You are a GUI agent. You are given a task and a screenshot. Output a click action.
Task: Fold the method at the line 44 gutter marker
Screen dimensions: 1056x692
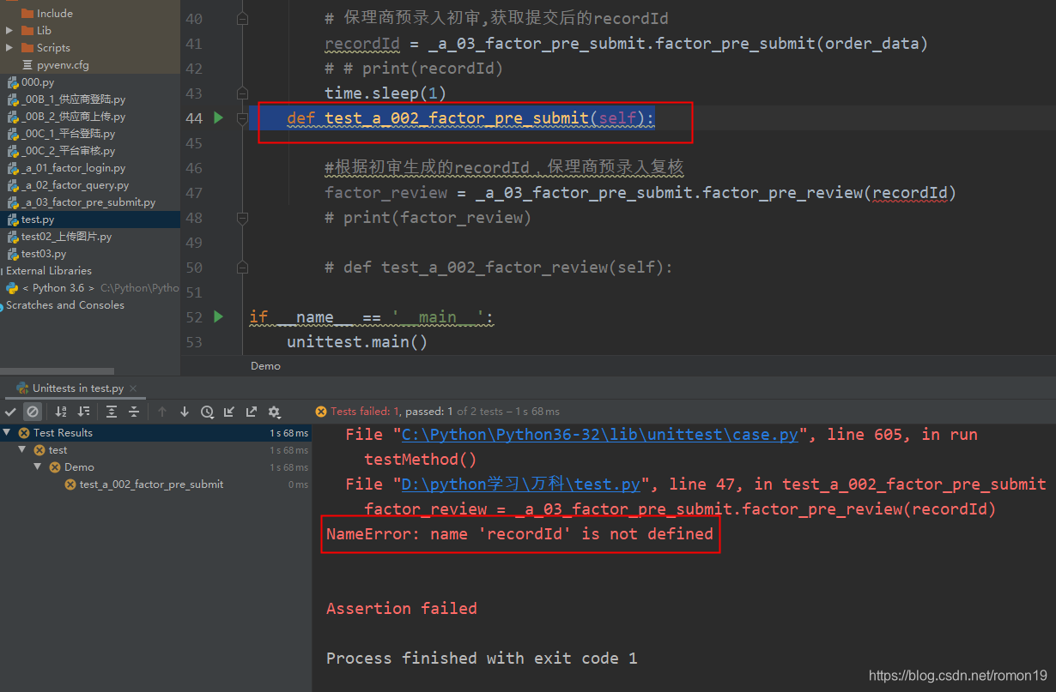tap(242, 117)
